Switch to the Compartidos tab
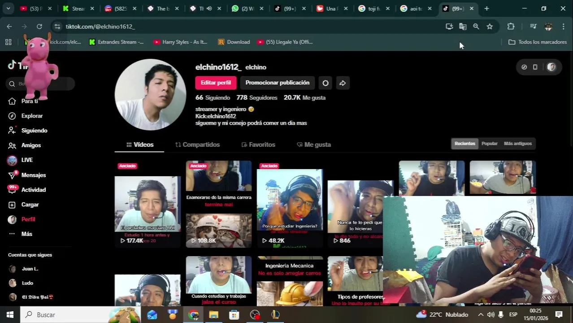 [x=197, y=144]
